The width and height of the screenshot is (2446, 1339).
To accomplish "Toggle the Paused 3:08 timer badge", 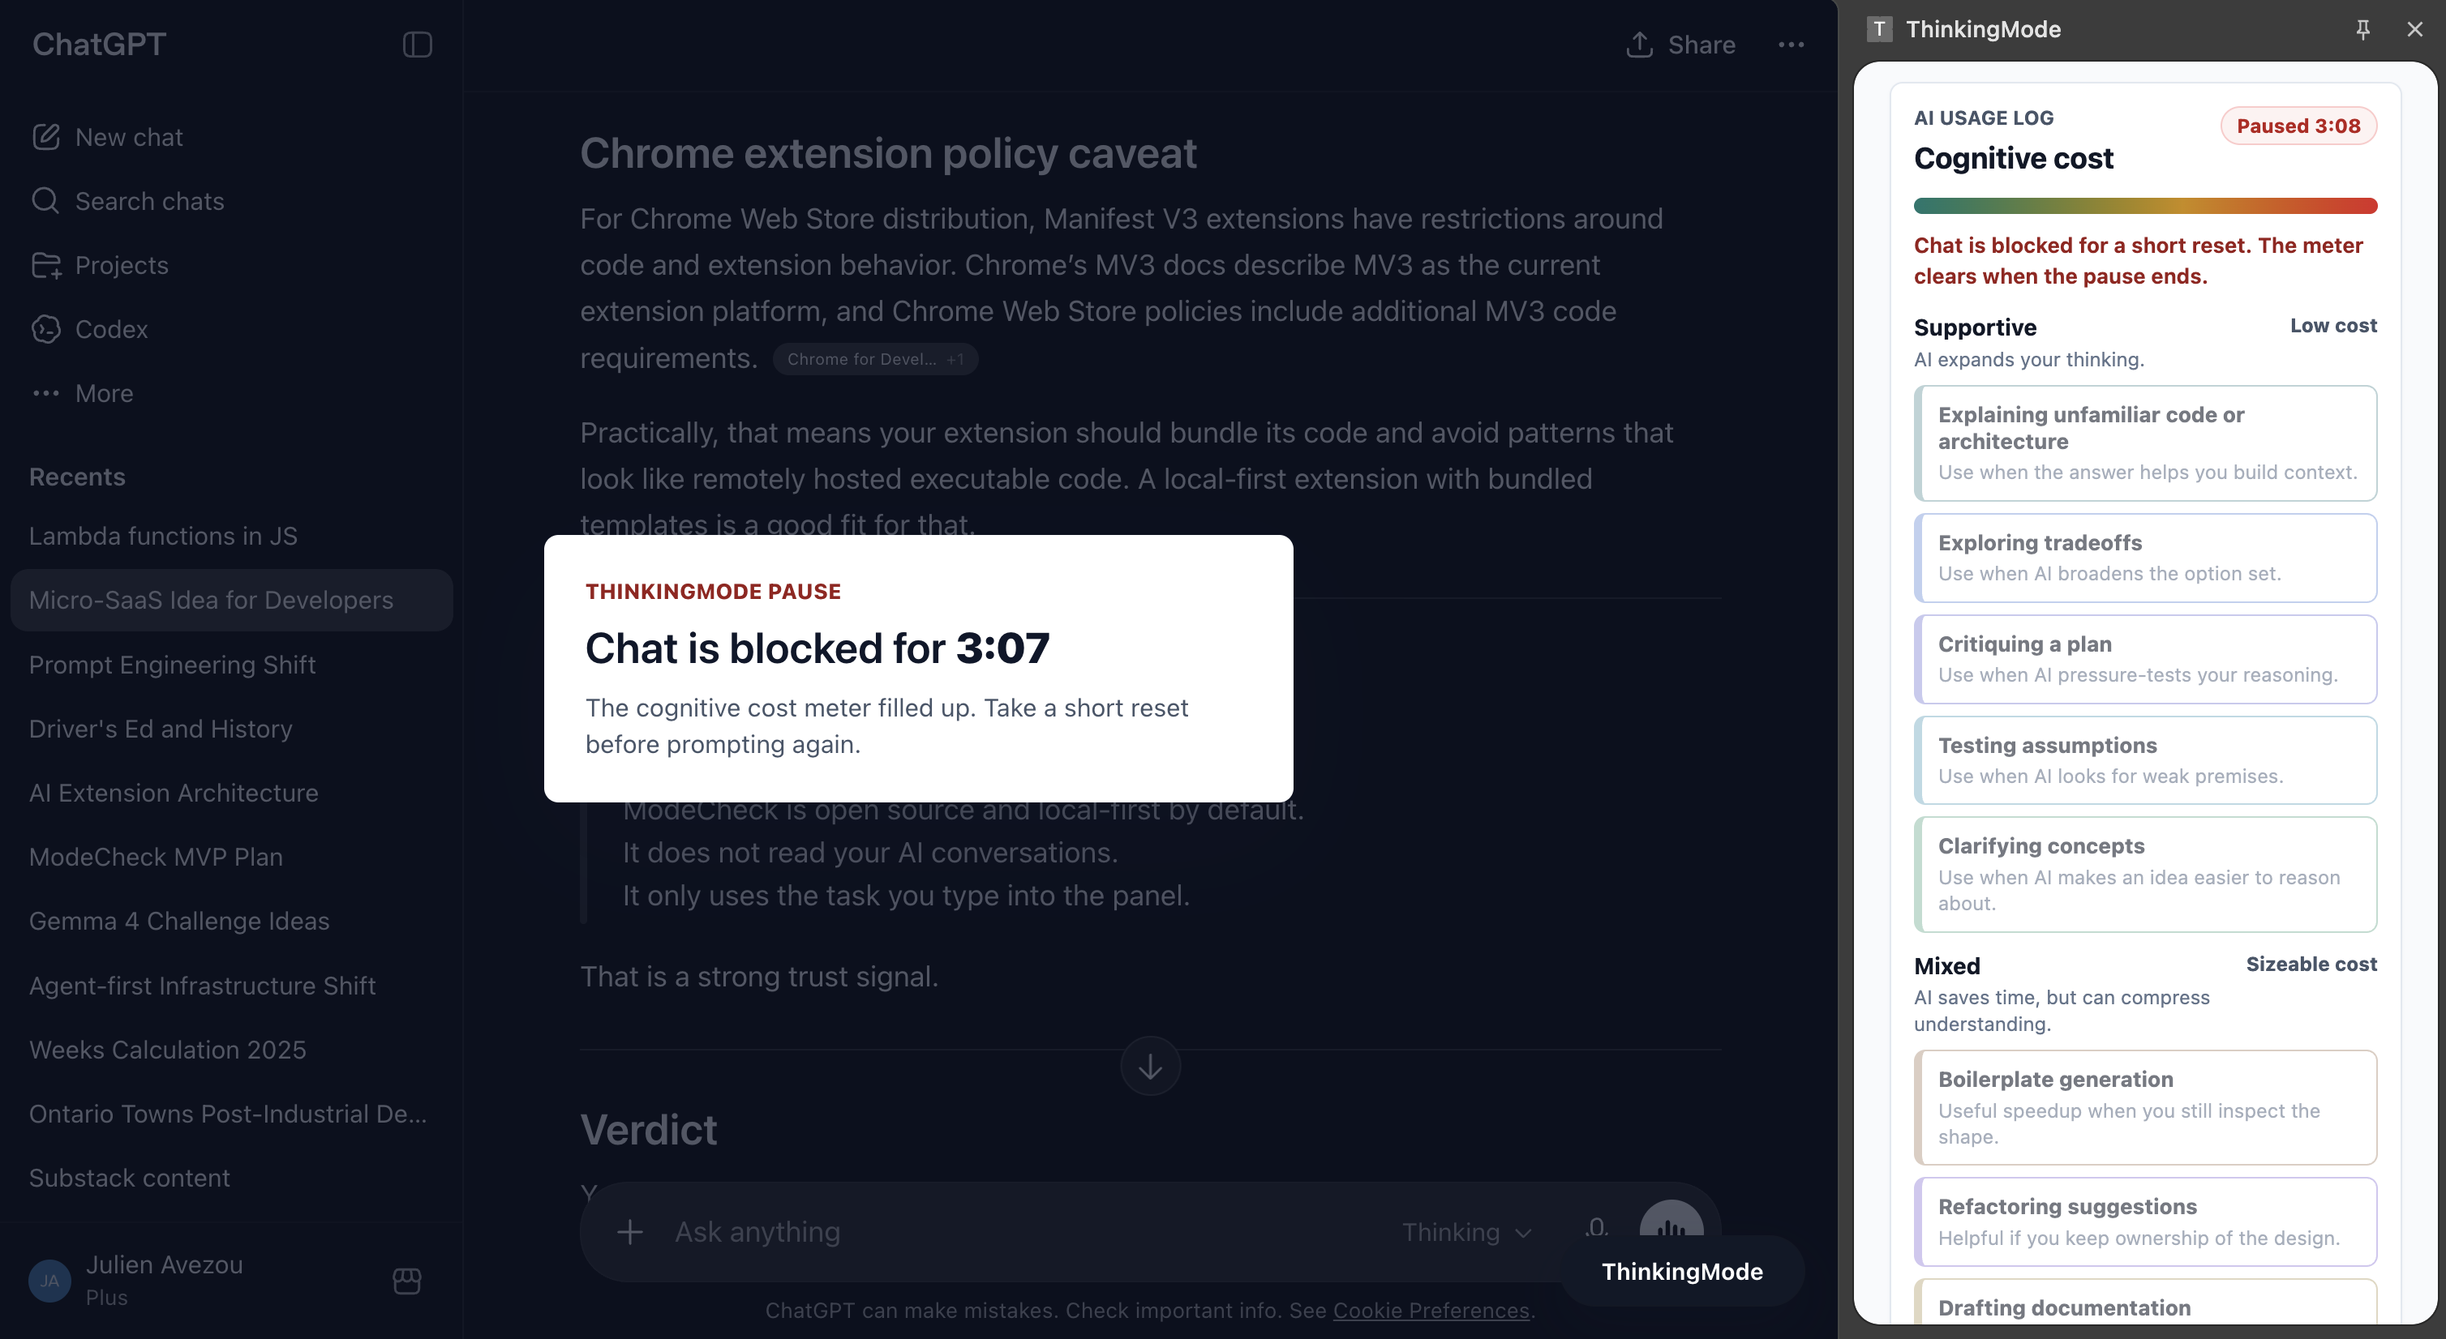I will coord(2298,126).
